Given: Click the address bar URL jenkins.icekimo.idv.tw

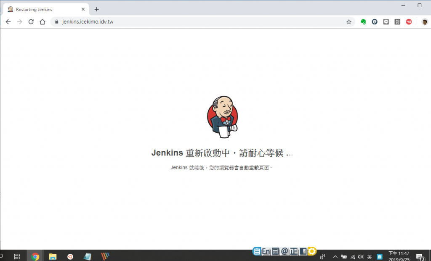Looking at the screenshot, I should (x=88, y=22).
